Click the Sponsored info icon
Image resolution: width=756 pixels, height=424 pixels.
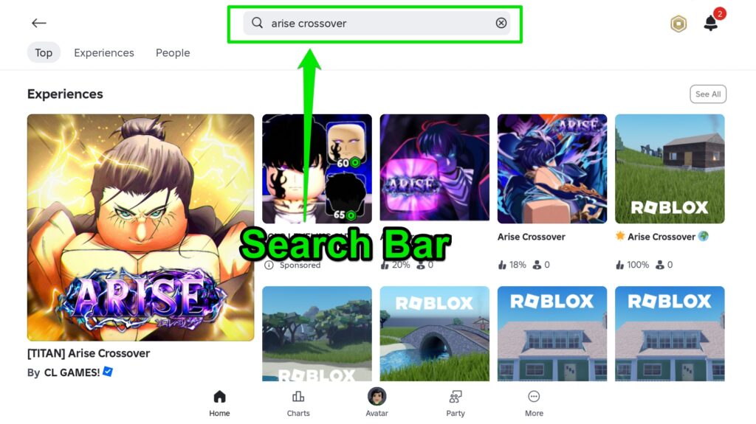269,265
